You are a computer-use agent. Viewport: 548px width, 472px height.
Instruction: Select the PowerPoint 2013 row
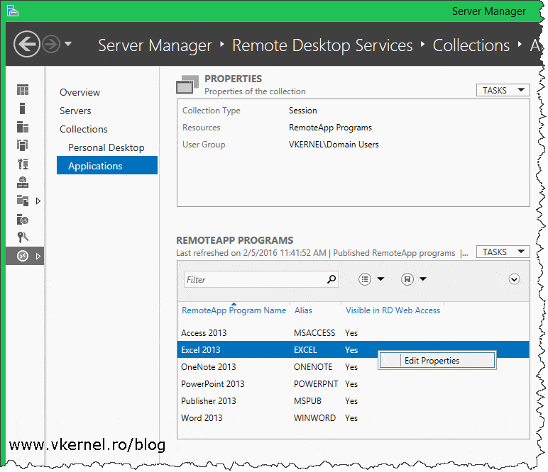tap(353, 384)
